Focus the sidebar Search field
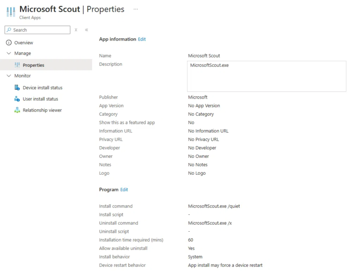Viewport: 359px width, 271px height. 37,30
